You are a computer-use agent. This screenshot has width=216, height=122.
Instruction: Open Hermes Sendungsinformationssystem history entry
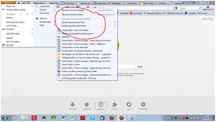tap(87, 34)
